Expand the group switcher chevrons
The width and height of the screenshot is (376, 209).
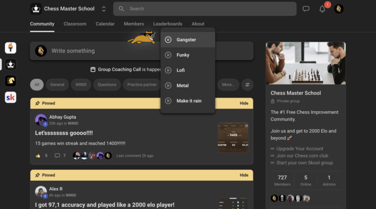104,9
